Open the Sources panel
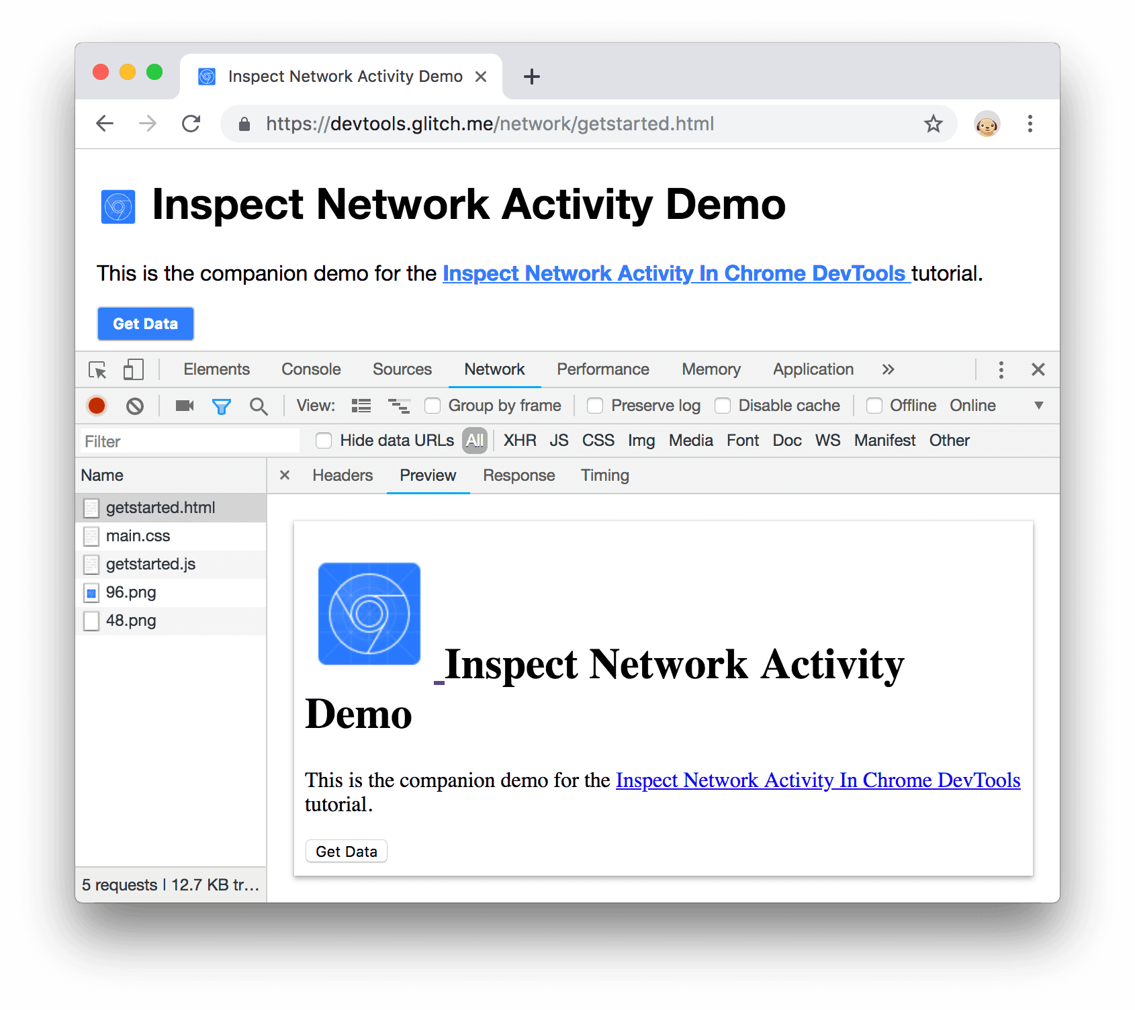 point(402,369)
